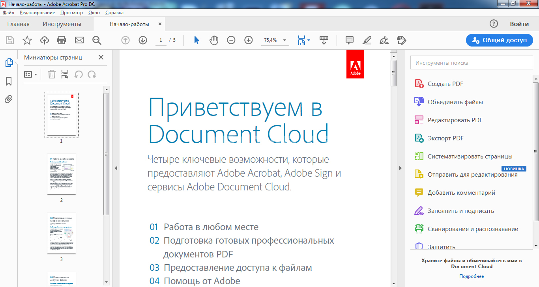Viewport: 539px width, 287px height.
Task: Open the Справка menu
Action: click(x=114, y=13)
